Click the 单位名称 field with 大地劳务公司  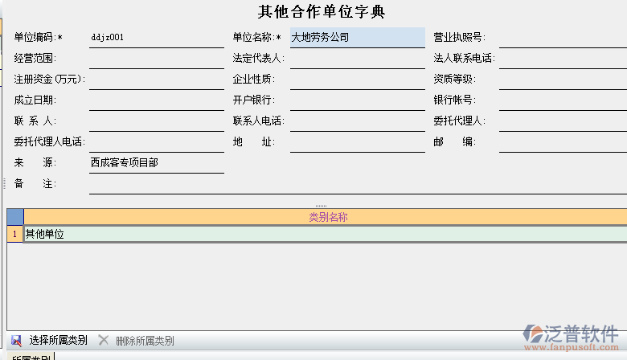358,38
